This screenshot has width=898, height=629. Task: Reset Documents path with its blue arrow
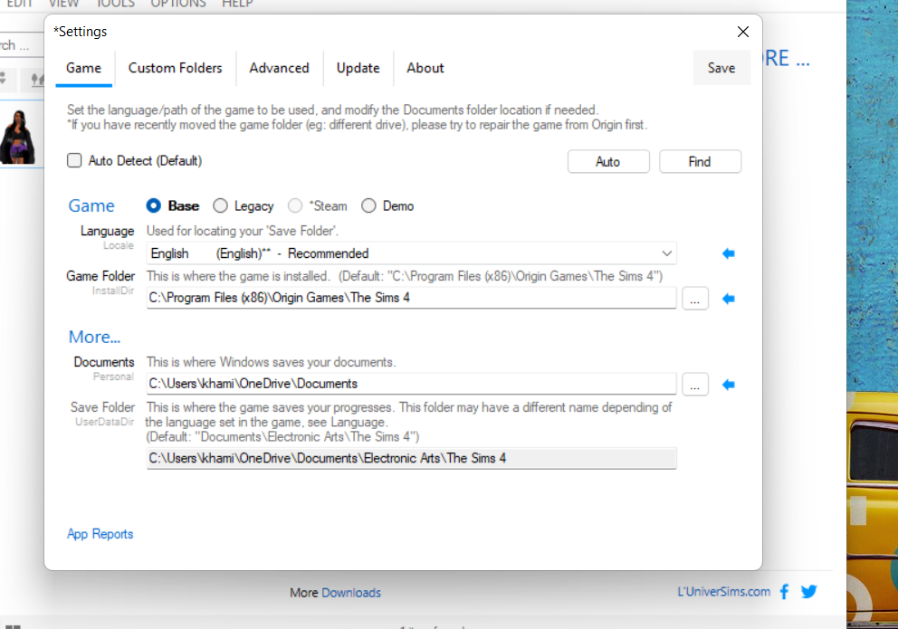(728, 385)
